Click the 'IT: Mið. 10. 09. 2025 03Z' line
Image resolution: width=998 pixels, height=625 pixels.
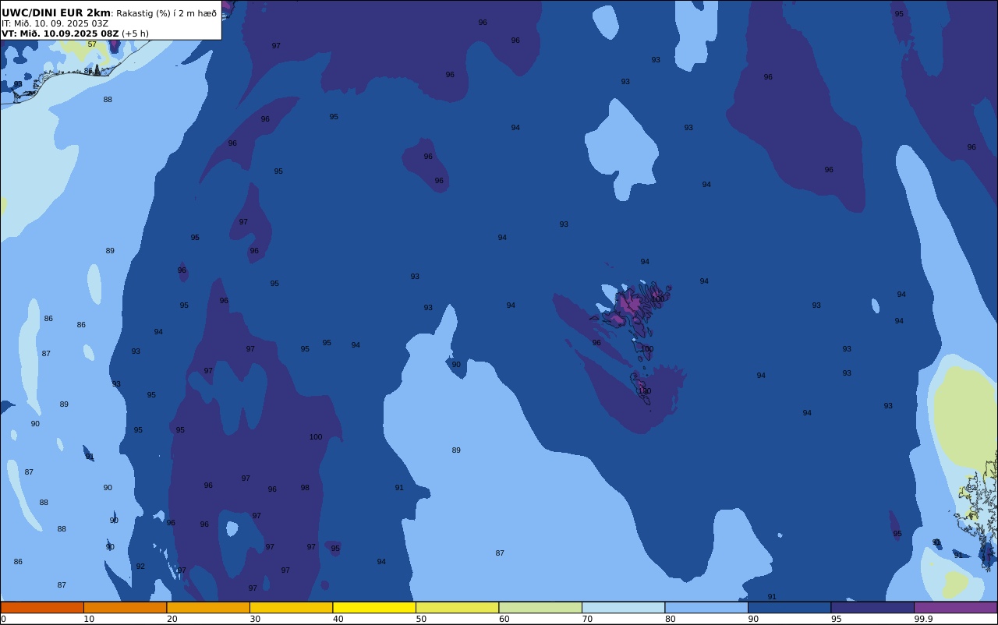tap(55, 23)
